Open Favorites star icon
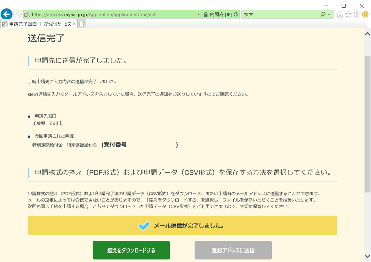This screenshot has height=262, width=371. tap(348, 14)
